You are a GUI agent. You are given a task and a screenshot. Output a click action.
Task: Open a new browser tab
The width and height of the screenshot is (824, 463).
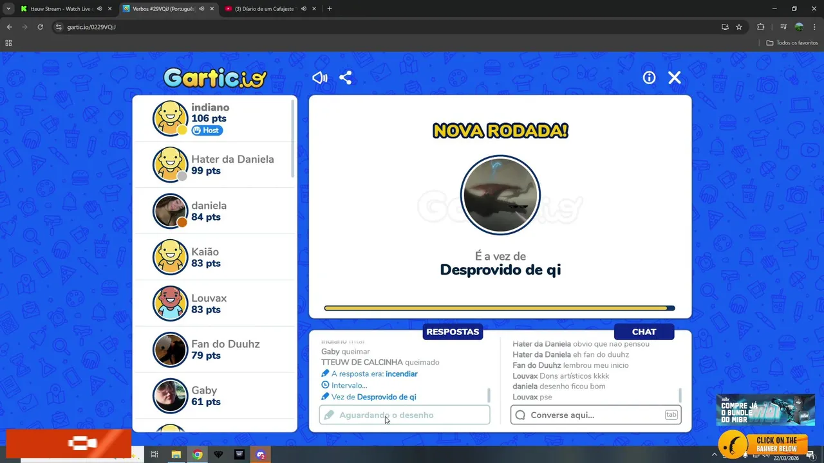tap(330, 9)
